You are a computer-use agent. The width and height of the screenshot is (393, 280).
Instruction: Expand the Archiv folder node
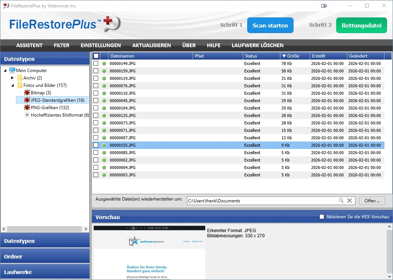(x=12, y=78)
